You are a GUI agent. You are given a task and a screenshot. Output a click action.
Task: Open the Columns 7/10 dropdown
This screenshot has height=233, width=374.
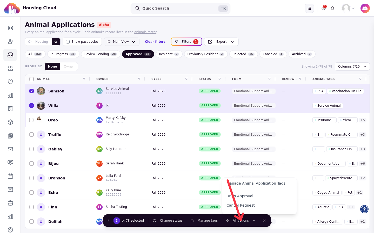(352, 67)
